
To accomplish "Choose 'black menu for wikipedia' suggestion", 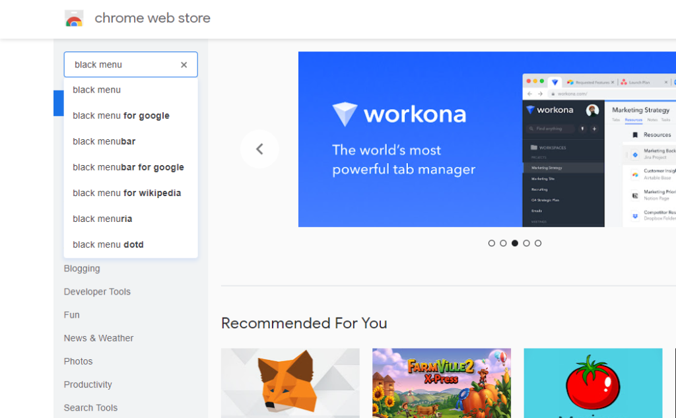I will click(x=127, y=193).
